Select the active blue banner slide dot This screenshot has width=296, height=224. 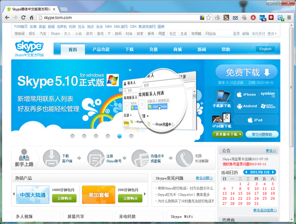click(120, 136)
